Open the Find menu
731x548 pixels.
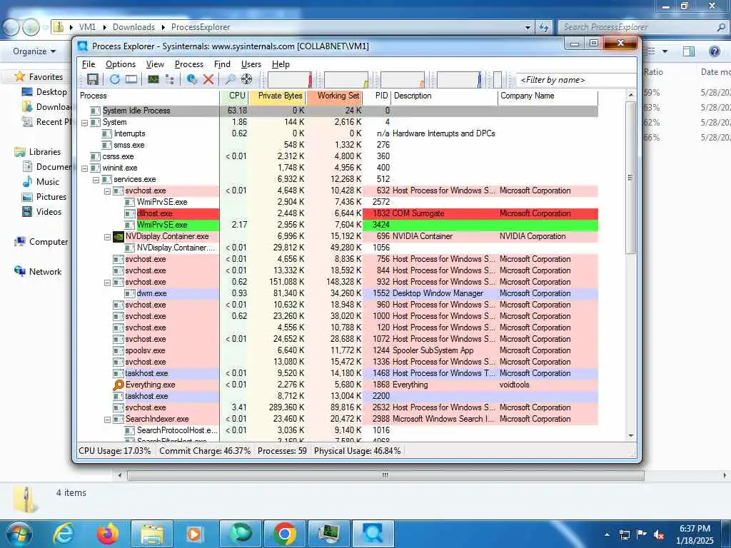pos(222,64)
